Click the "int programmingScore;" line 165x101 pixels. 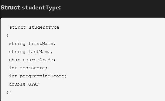tap(38, 76)
